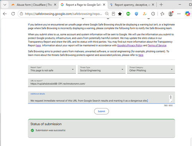Expand the Report Type dropdown

52,69
